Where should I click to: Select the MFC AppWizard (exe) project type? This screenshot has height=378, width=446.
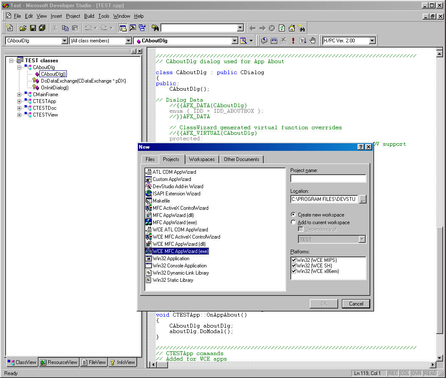[x=174, y=222]
